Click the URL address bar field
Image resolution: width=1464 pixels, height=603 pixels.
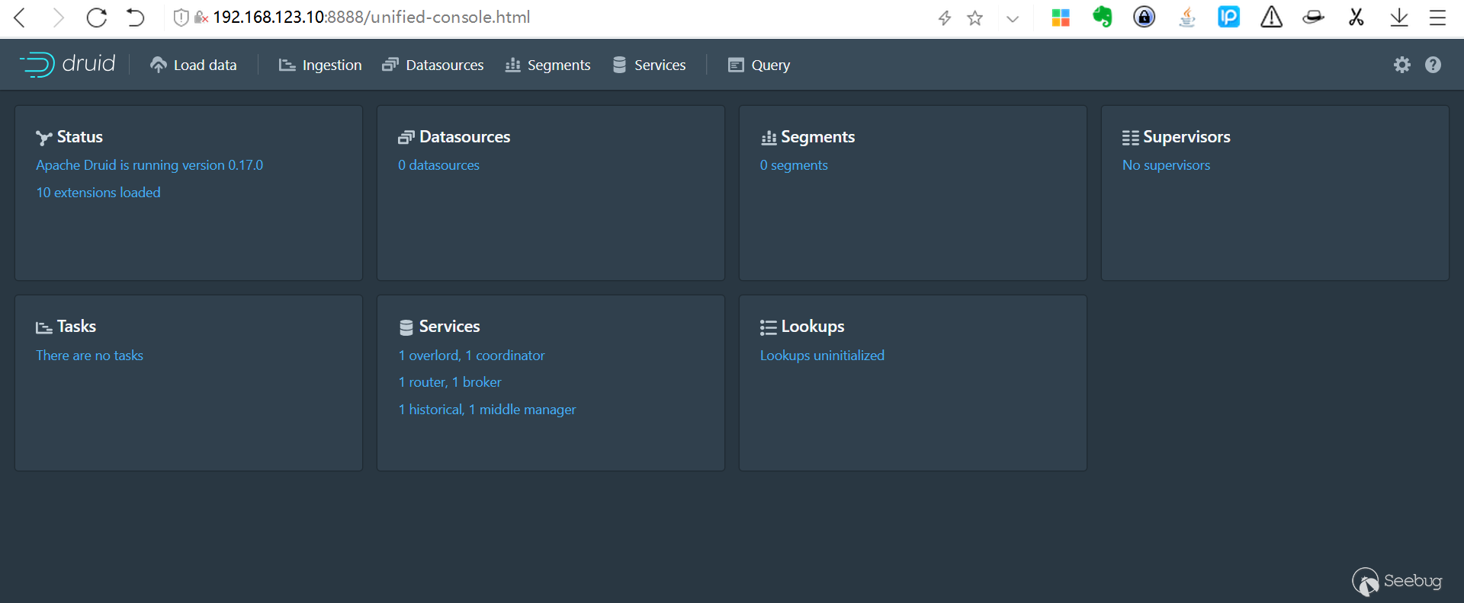coord(534,18)
